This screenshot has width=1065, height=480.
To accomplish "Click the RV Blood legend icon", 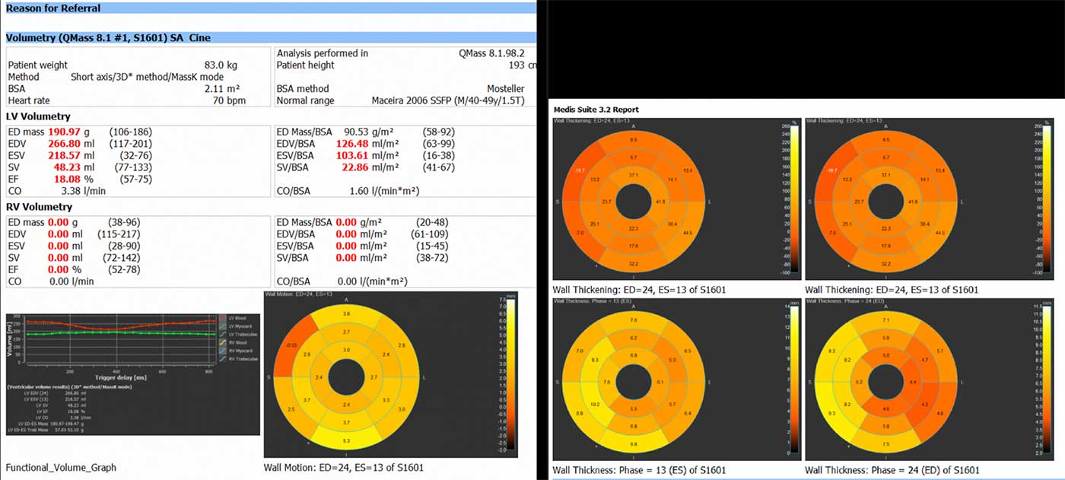I will [x=222, y=342].
